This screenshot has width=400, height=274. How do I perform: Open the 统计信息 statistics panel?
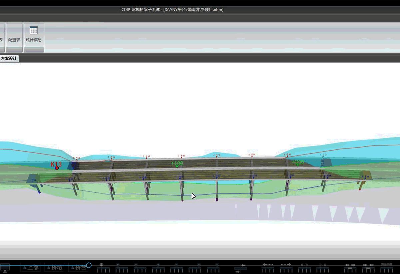[34, 38]
